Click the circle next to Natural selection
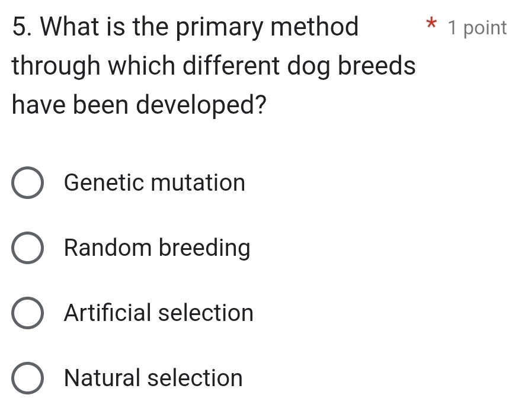This screenshot has width=525, height=411. 26,379
